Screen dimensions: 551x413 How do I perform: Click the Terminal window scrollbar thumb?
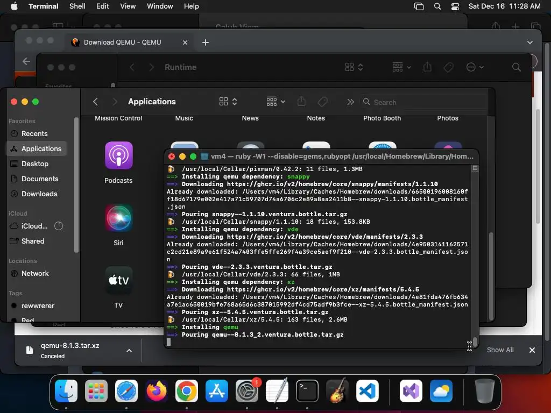(x=475, y=341)
